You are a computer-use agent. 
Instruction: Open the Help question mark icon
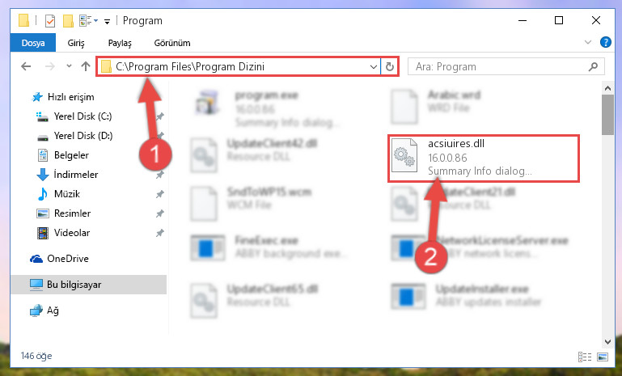coord(605,42)
